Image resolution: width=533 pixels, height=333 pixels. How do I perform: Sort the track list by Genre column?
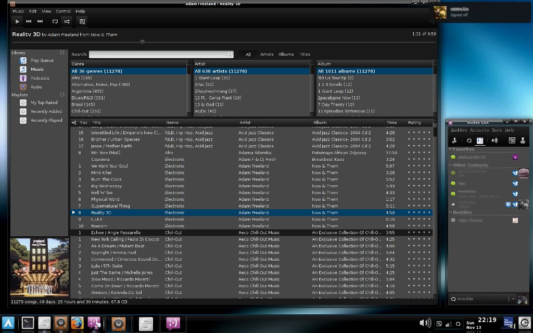click(x=200, y=123)
